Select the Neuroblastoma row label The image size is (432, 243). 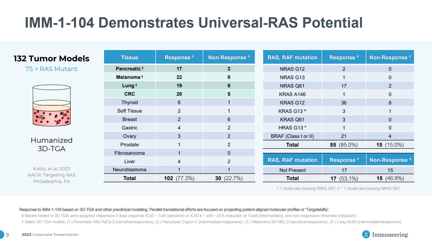130,170
